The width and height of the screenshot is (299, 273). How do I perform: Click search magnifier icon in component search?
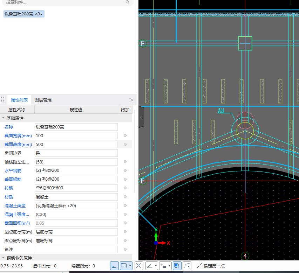coord(127,2)
